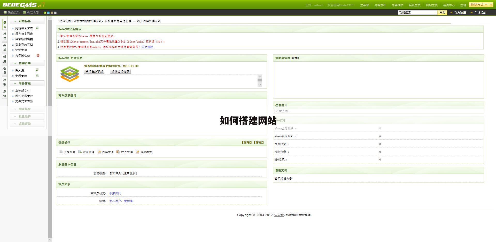Open 栏目管理 quick action icon

[x=118, y=152]
